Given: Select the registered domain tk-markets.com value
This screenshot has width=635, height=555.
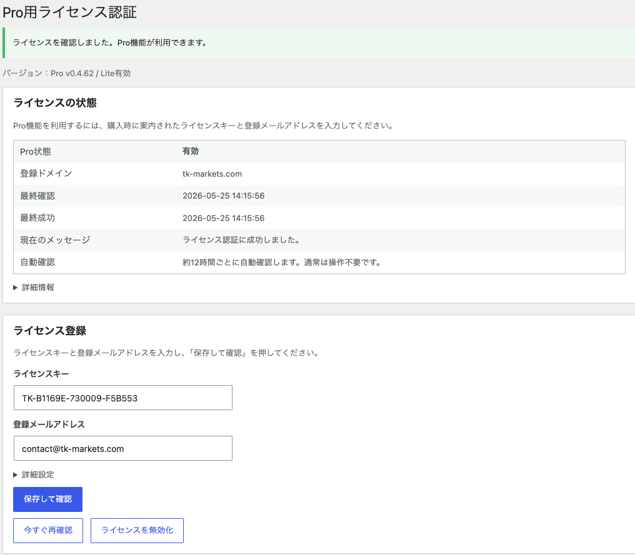Looking at the screenshot, I should tap(212, 174).
